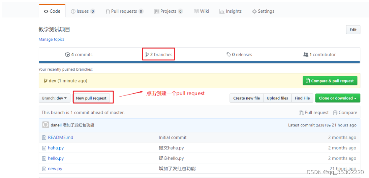Open latest commit message 增加了发红包功能 by daneil
Image resolution: width=369 pixels, height=178 pixels.
pyautogui.click(x=79, y=125)
